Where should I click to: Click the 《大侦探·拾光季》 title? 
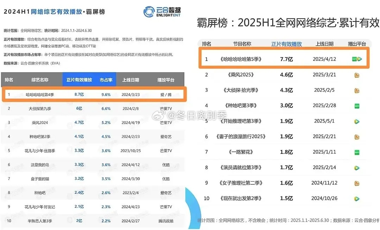pos(241,90)
